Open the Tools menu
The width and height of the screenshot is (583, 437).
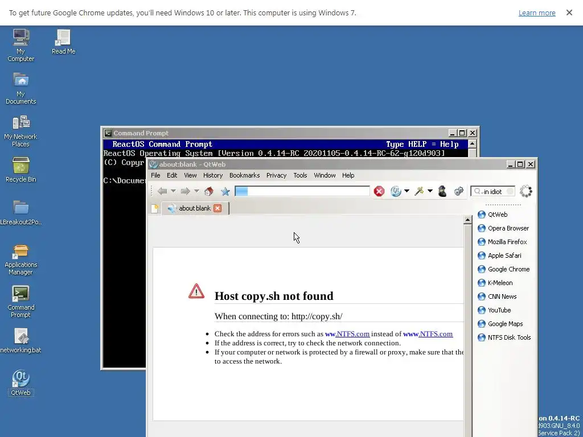300,175
